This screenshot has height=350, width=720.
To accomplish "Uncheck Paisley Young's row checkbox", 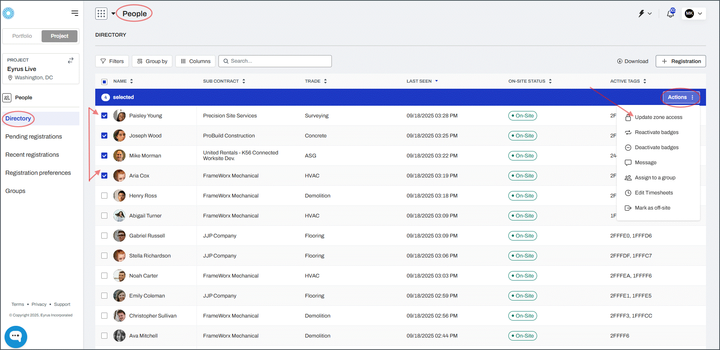I will pos(104,116).
